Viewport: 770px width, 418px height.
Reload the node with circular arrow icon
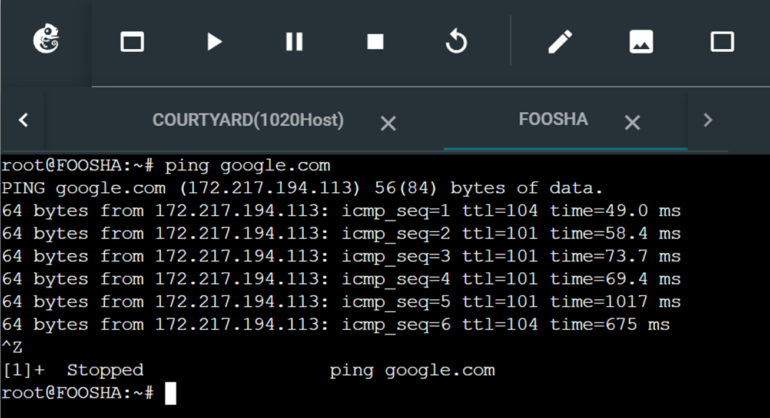coord(456,41)
